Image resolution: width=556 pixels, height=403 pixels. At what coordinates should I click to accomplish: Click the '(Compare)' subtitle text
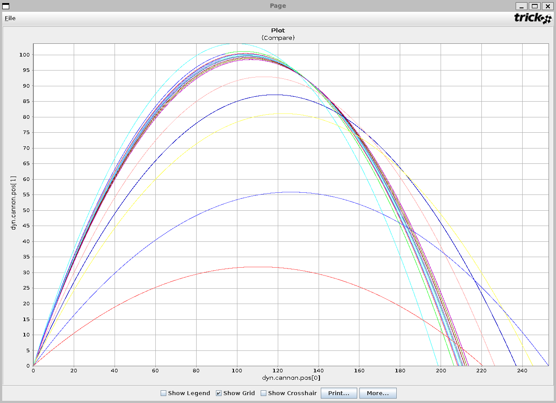[278, 38]
